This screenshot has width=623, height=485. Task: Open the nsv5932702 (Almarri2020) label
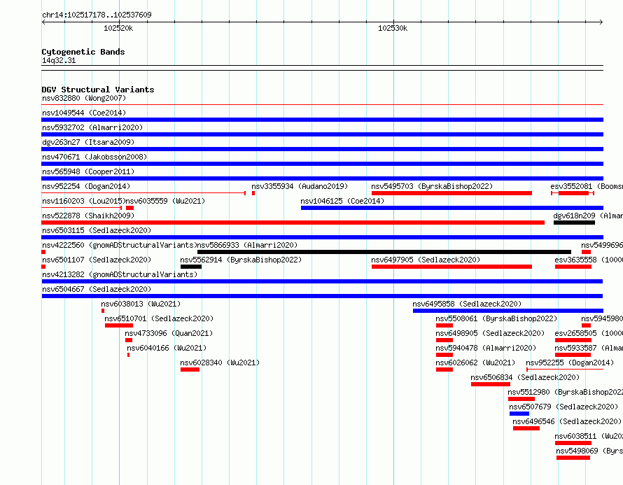pyautogui.click(x=92, y=127)
